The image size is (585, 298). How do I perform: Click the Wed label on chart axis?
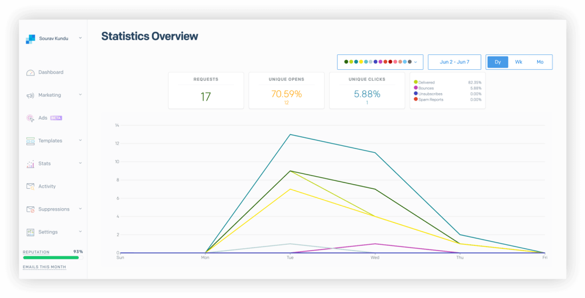coord(375,257)
